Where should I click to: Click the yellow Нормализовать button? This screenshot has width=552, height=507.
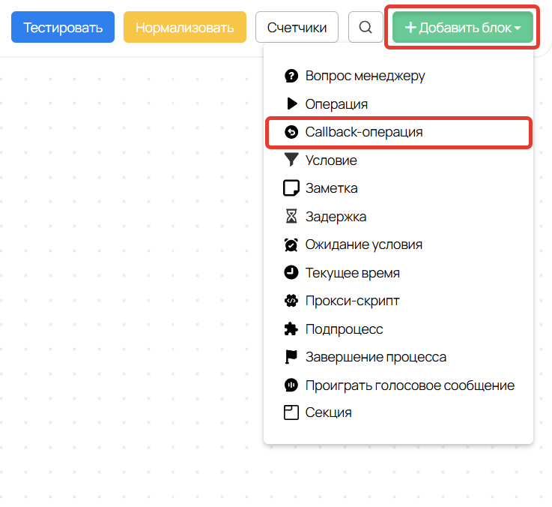185,27
